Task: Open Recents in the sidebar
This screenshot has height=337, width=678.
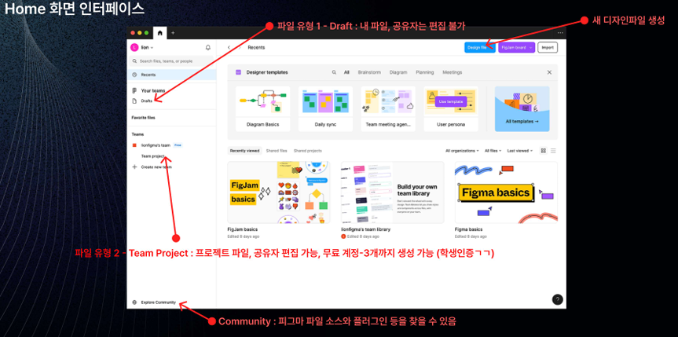Action: click(172, 75)
